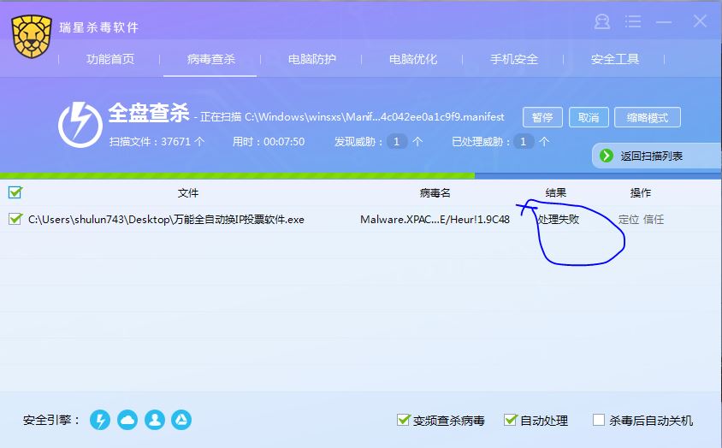722x448 pixels.
Task: Click the green arrow beside 返回扫描列表
Action: tap(607, 156)
